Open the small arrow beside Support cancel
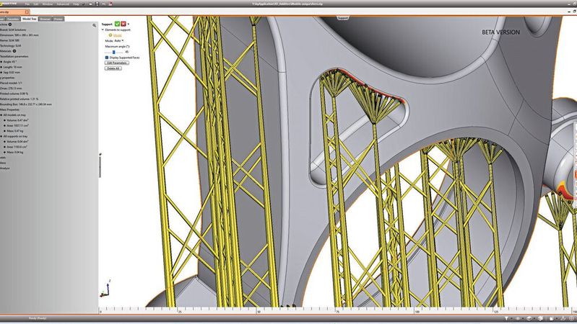The width and height of the screenshot is (577, 324). [129, 24]
